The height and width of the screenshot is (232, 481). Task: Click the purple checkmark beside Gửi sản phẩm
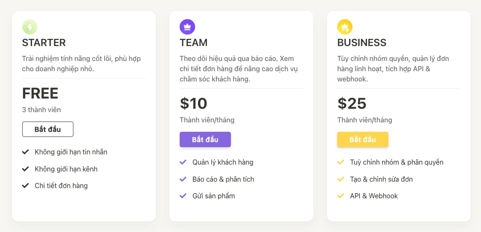[x=183, y=195]
